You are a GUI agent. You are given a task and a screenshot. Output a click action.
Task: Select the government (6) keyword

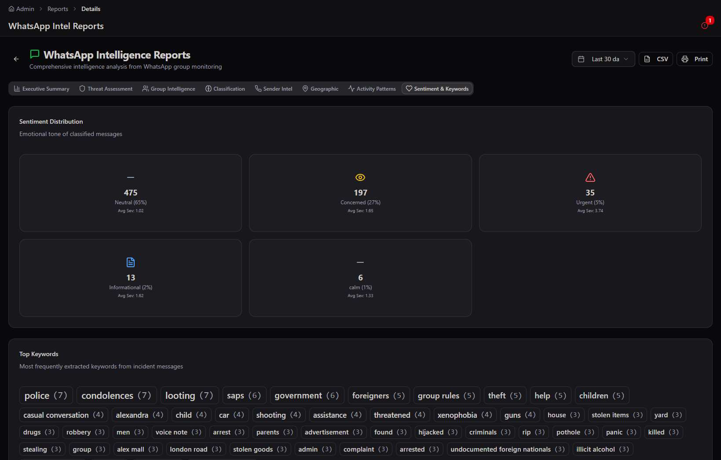(307, 395)
